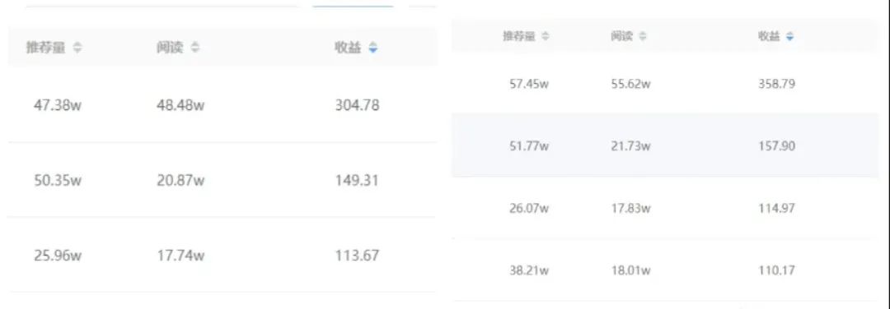Toggle 收益 sort icon in right table
The width and height of the screenshot is (890, 309).
coord(789,36)
